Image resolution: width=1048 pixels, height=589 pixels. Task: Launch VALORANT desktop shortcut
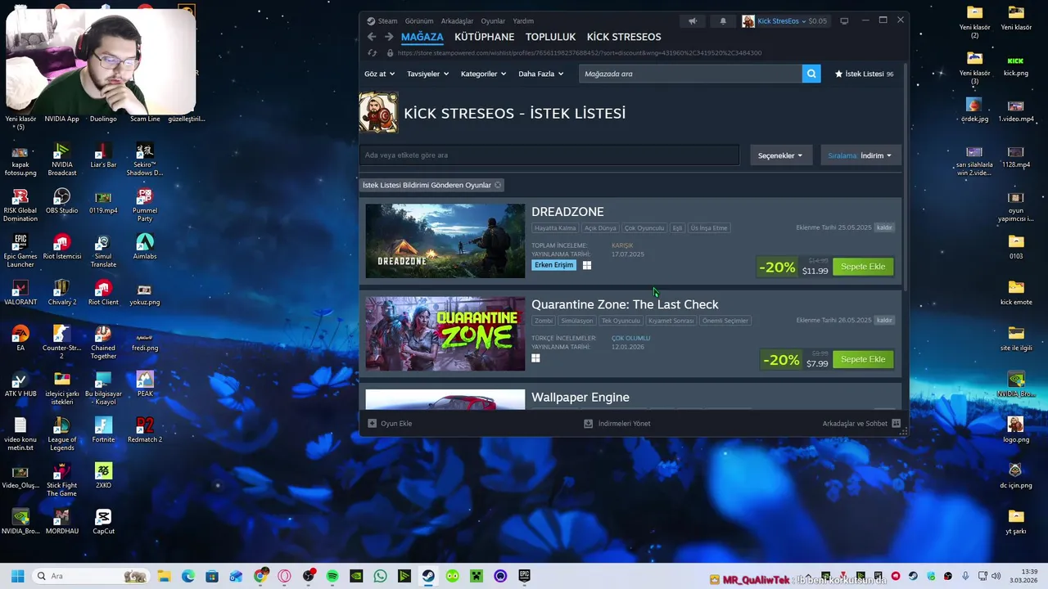point(20,293)
